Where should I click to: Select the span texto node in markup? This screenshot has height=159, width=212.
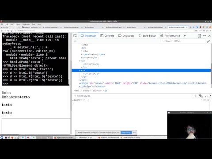pos(93,54)
